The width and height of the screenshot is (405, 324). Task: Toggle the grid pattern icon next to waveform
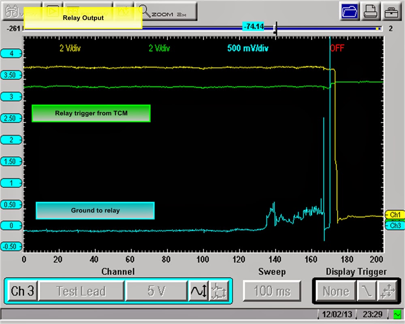[219, 291]
